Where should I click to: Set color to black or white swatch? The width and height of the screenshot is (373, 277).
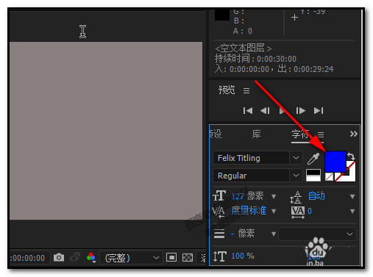point(313,176)
